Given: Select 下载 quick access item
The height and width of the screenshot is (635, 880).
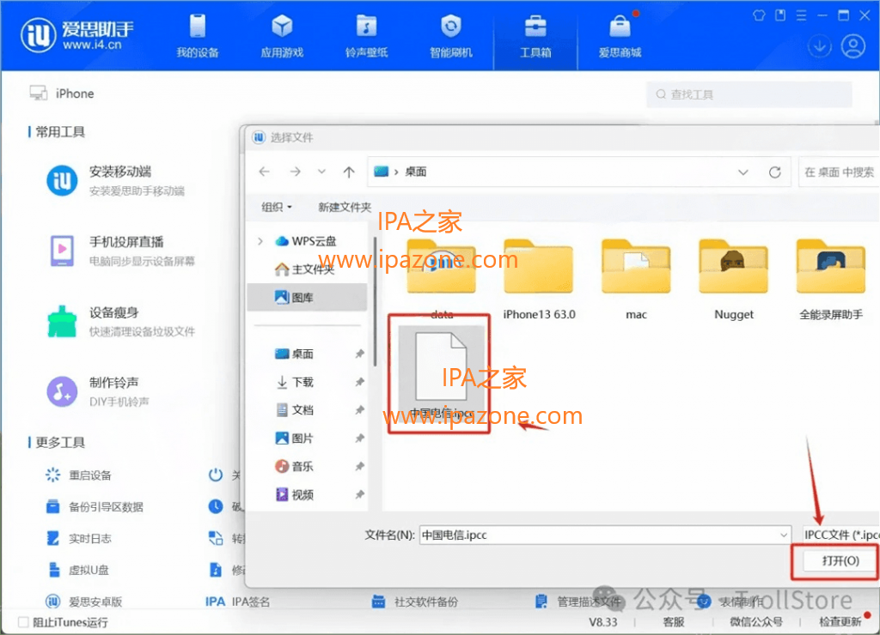Looking at the screenshot, I should pos(296,382).
